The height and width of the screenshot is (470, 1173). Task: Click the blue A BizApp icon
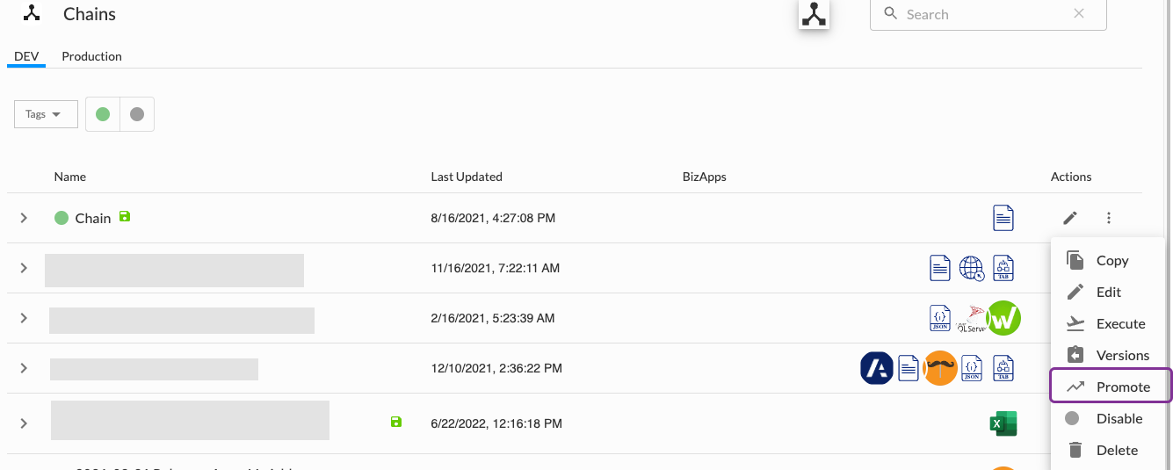click(877, 368)
